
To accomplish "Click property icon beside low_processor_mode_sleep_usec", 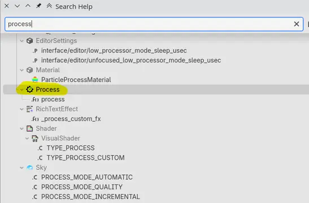I will click(35, 51).
